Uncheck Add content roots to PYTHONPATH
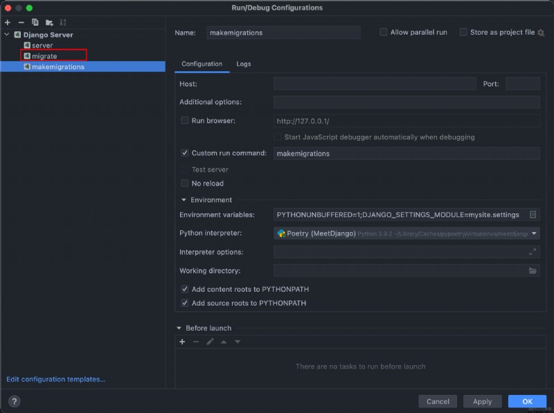This screenshot has width=554, height=413. click(184, 289)
